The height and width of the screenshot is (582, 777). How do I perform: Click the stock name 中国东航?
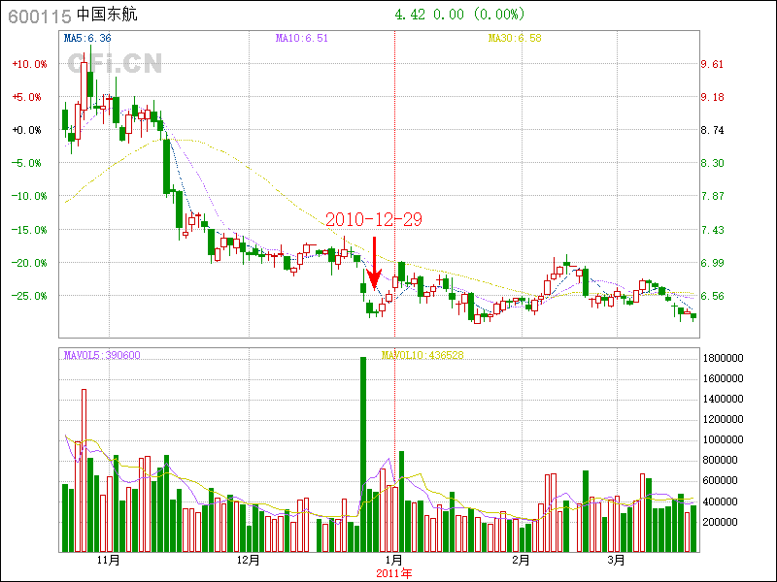(109, 15)
